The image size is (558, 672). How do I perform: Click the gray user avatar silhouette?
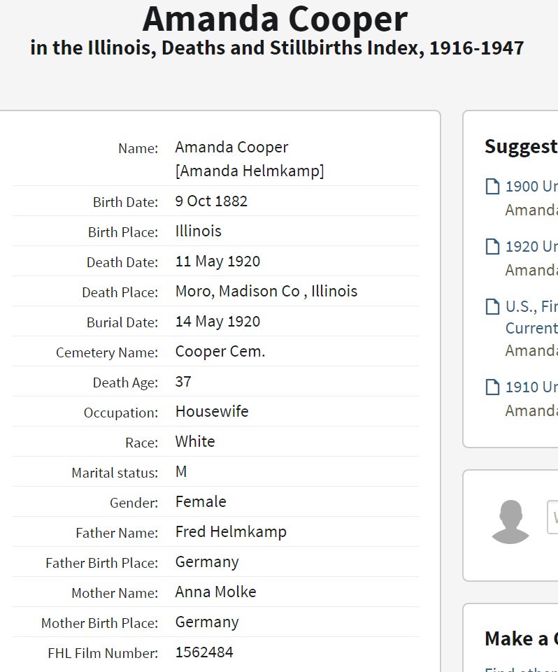pyautogui.click(x=510, y=522)
